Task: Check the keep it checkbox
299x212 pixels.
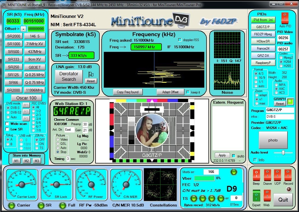Action: (188, 92)
